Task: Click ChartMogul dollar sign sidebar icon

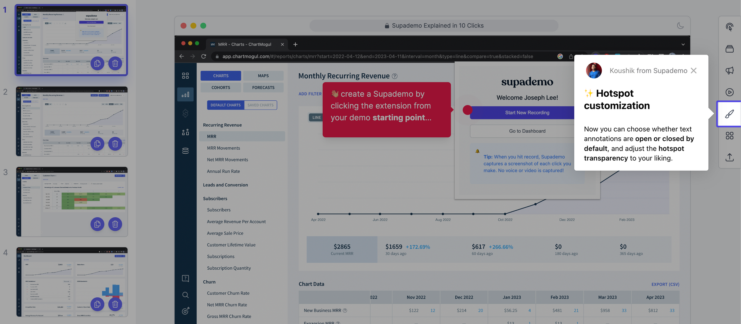Action: click(x=185, y=113)
